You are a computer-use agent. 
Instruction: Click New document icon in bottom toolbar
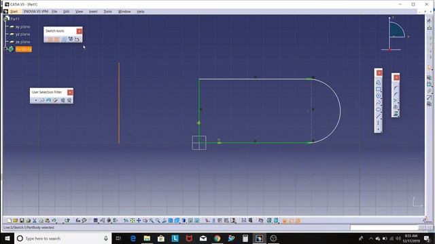(9, 220)
